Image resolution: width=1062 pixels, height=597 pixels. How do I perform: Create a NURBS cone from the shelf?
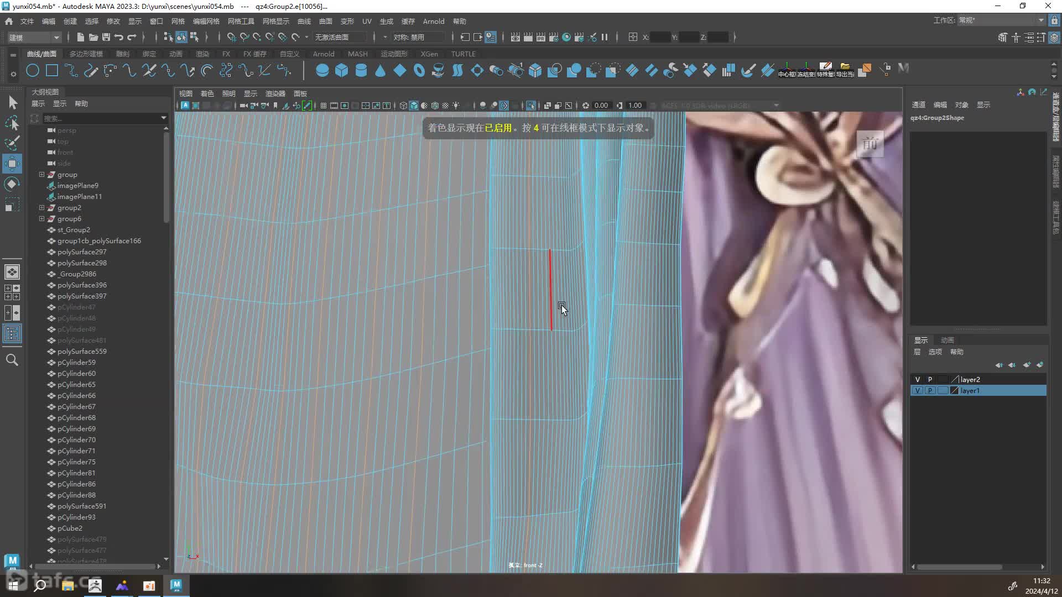tap(380, 70)
